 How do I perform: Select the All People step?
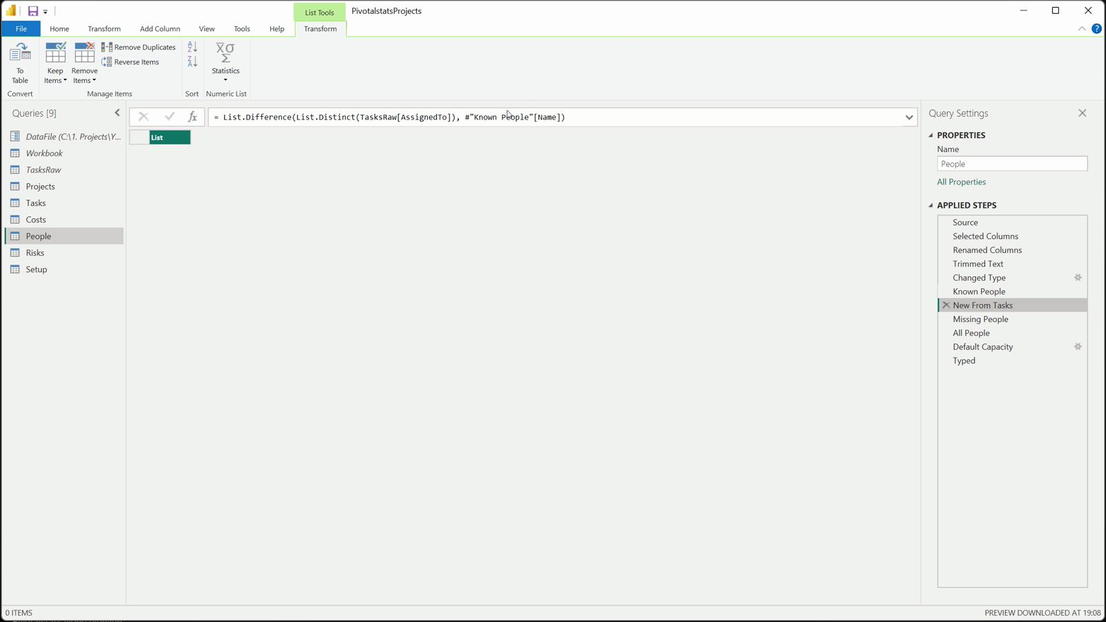click(x=1012, y=332)
